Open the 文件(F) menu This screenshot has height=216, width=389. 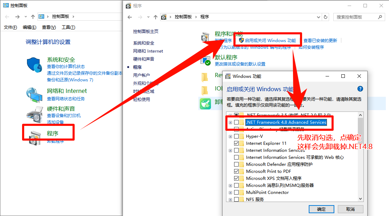[11, 27]
